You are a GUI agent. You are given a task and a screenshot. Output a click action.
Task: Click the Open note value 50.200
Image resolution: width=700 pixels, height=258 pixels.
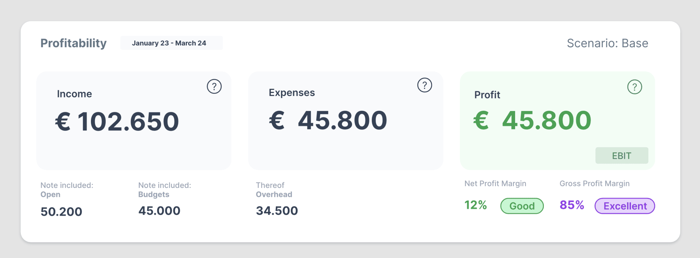point(62,212)
